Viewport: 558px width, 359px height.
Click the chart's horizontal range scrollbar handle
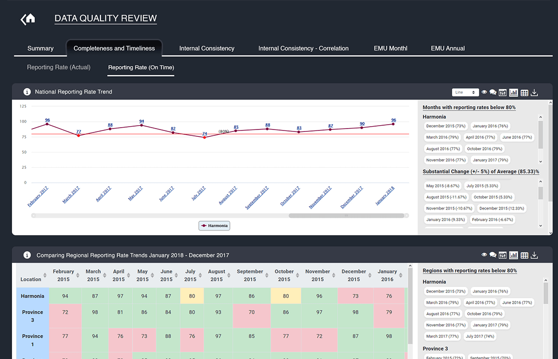pos(346,215)
